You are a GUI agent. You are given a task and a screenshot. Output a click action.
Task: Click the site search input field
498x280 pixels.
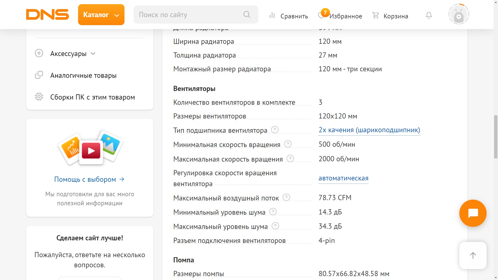point(188,15)
